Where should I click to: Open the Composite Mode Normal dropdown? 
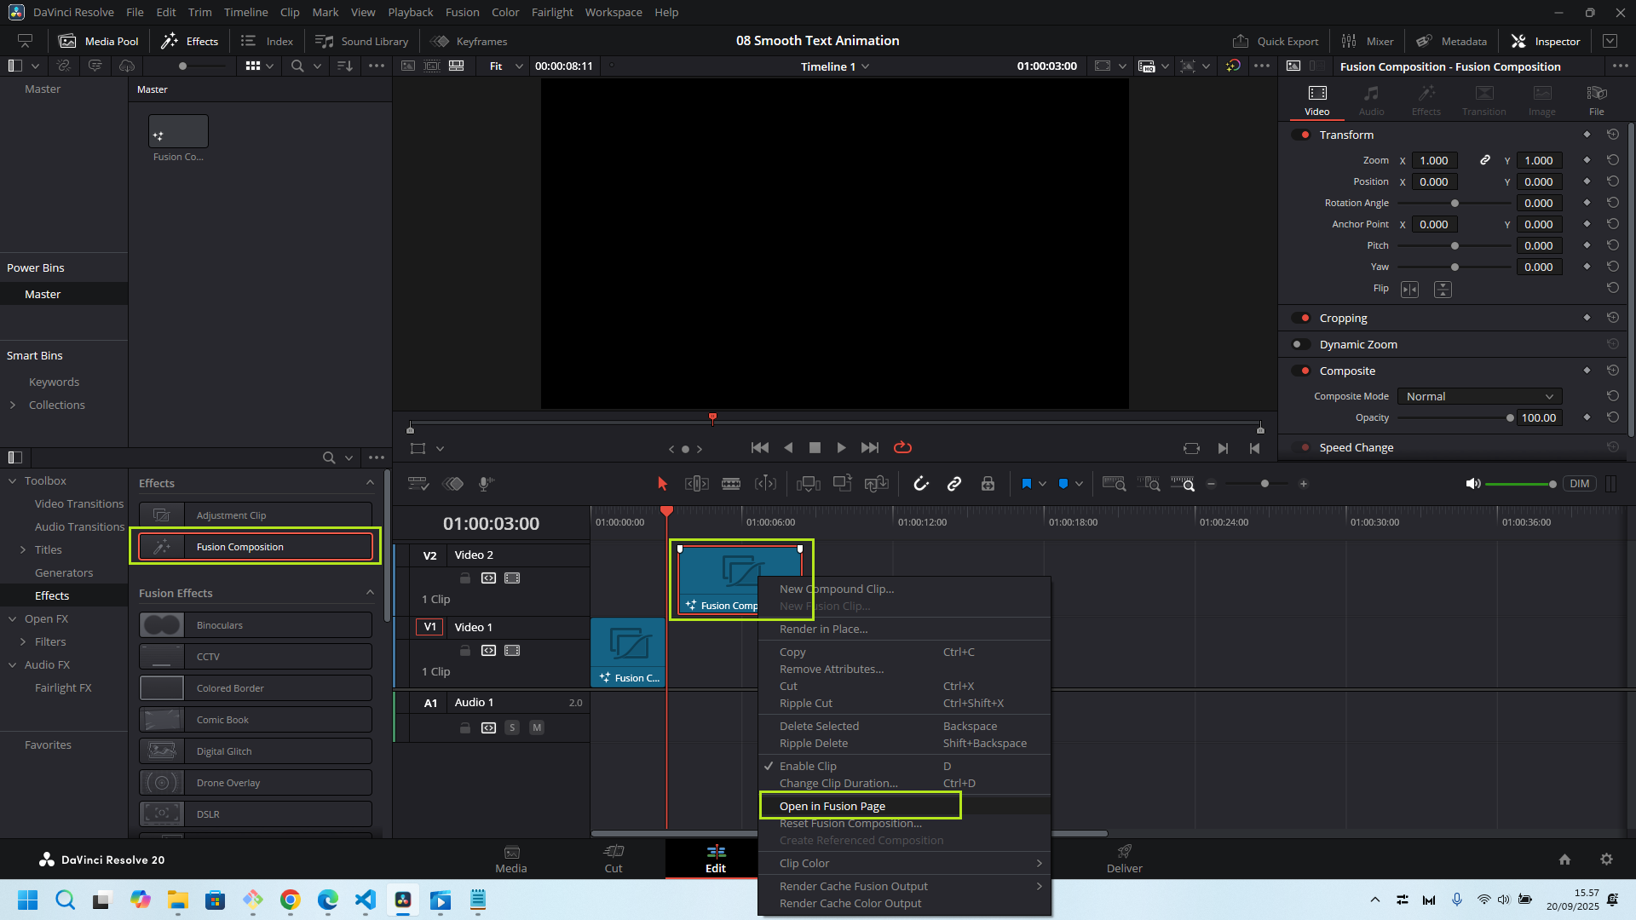tap(1479, 397)
